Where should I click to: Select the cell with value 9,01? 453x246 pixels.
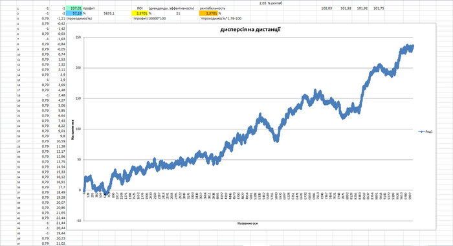point(58,131)
